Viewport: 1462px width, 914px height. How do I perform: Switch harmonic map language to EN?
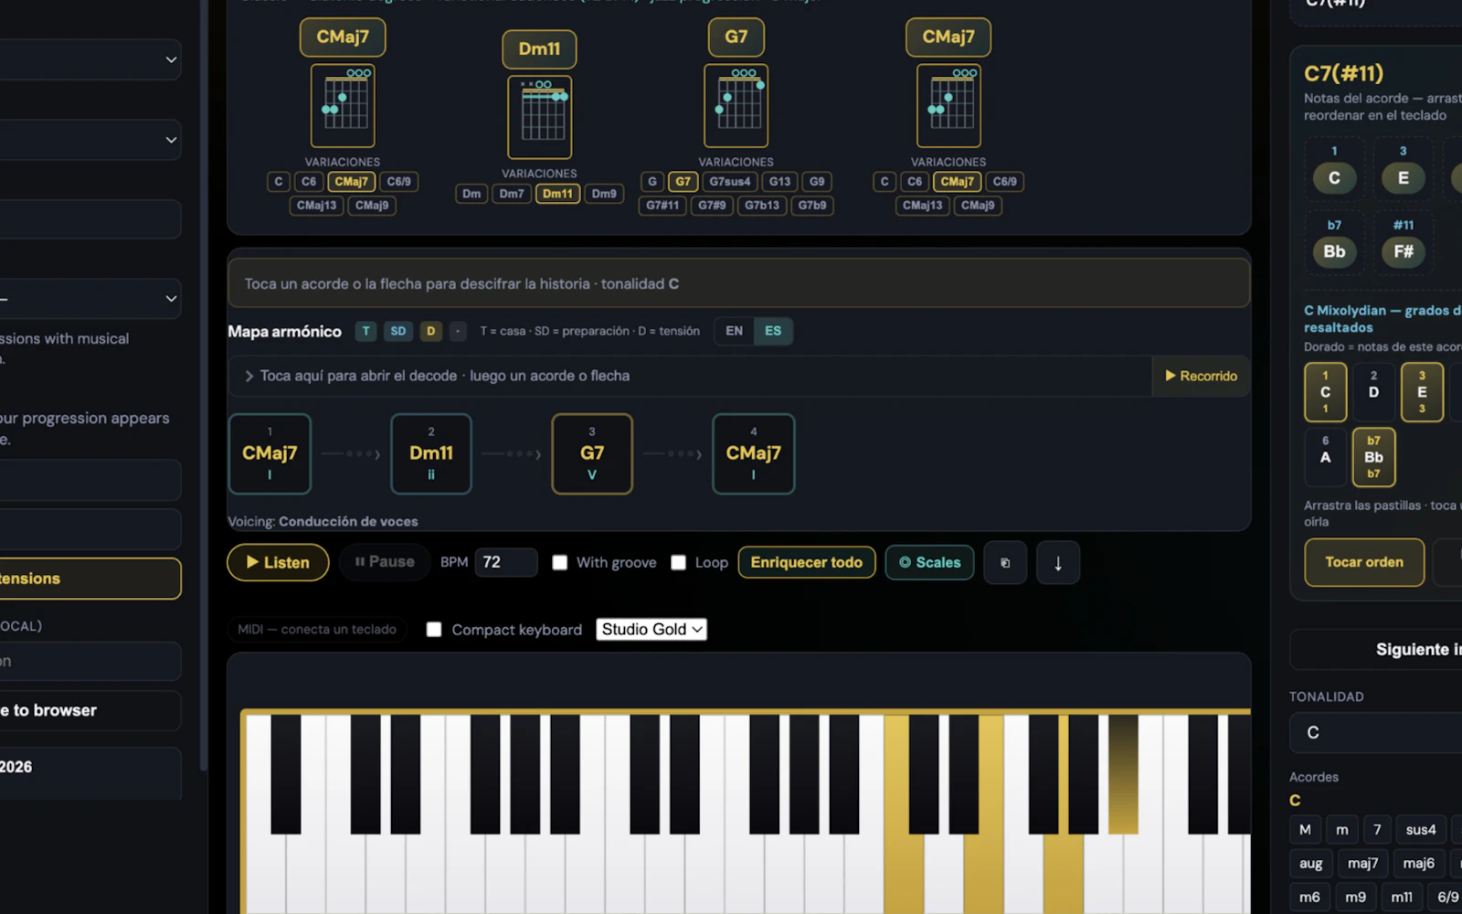(734, 331)
